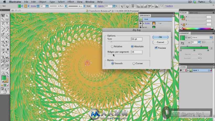Choose Smooth points option

coord(112,63)
